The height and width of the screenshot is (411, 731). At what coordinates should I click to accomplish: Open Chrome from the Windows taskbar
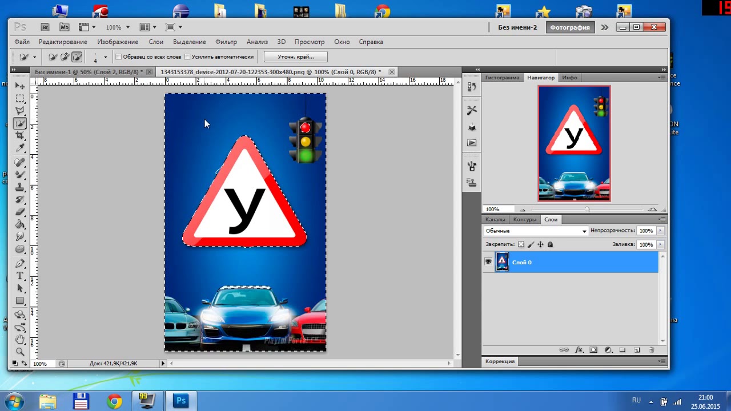114,401
